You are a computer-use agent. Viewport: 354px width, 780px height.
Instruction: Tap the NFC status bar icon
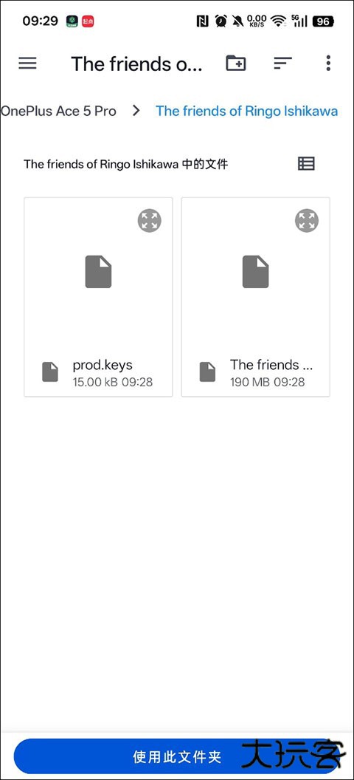click(203, 21)
